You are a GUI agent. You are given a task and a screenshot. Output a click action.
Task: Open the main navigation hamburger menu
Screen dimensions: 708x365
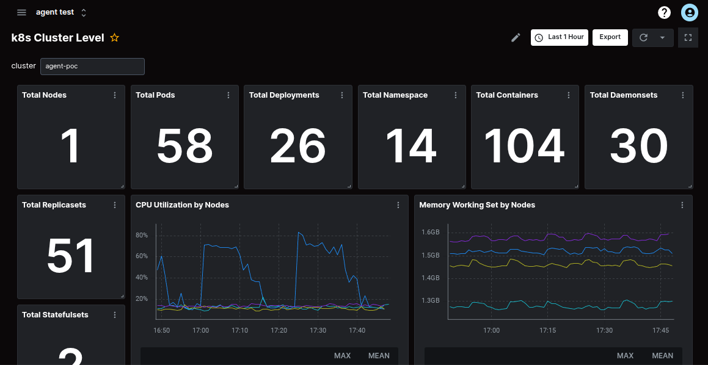[21, 12]
